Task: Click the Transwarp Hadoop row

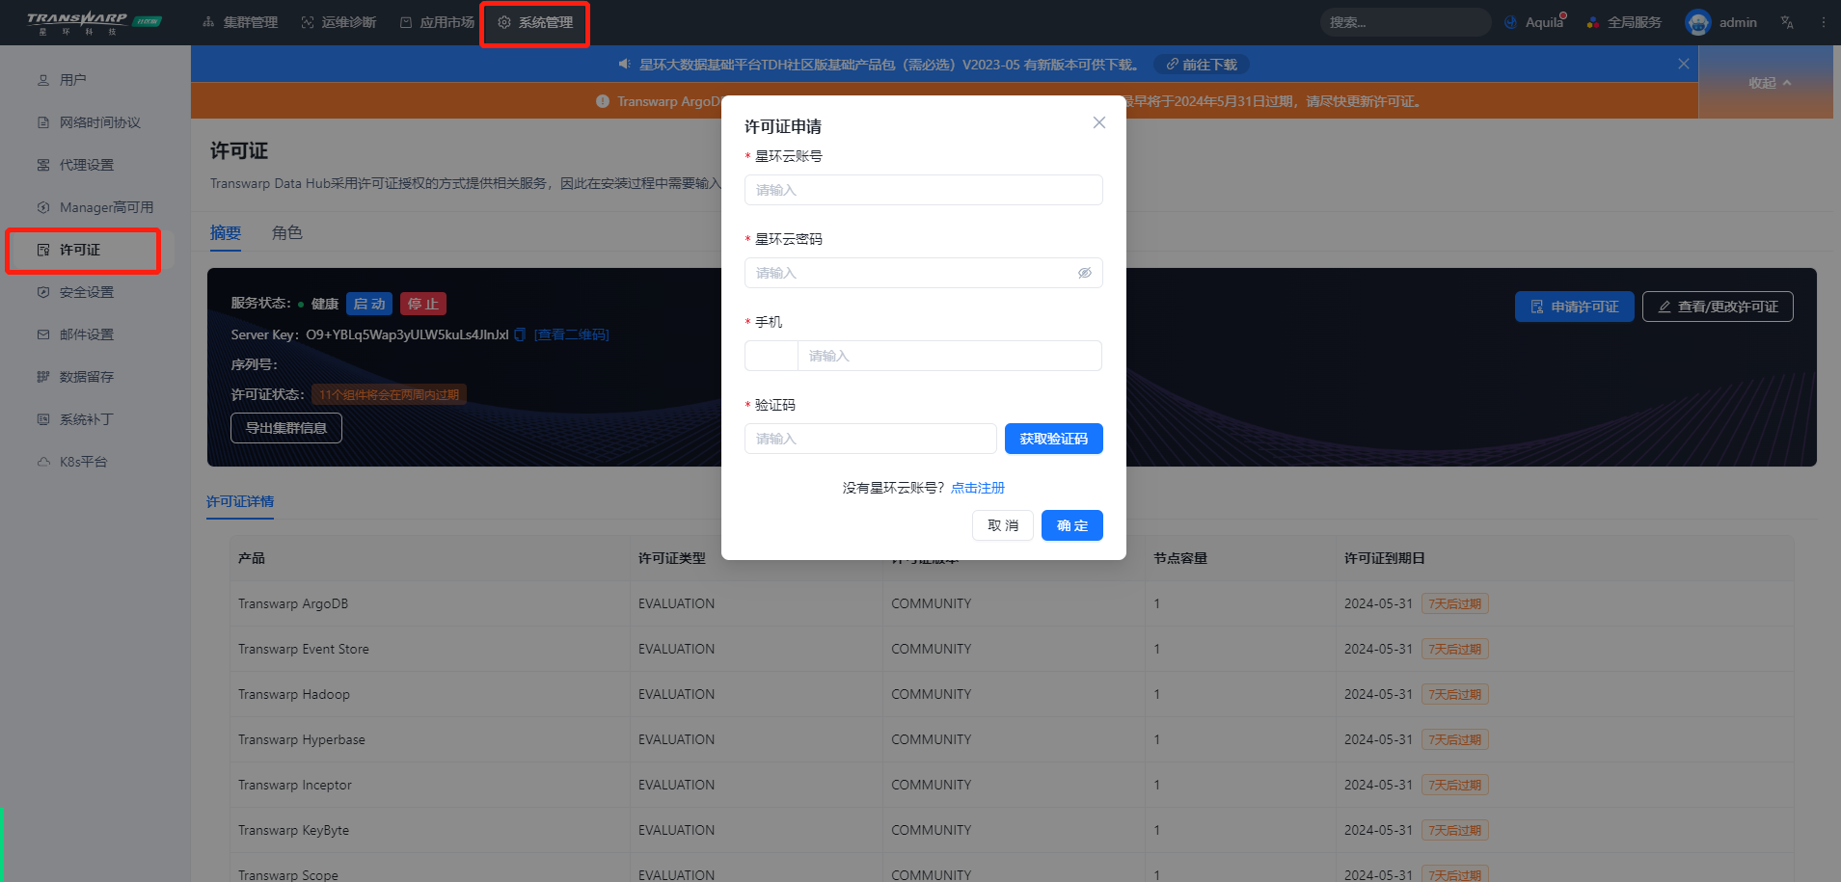Action: click(x=1012, y=694)
